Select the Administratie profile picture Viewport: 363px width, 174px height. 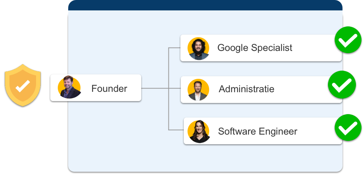(198, 90)
